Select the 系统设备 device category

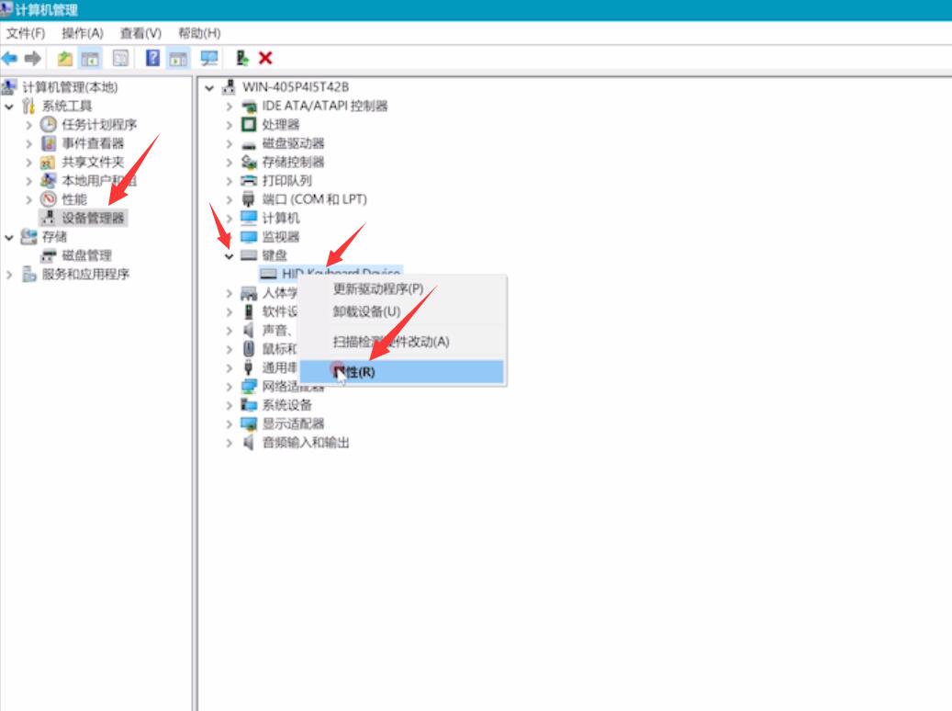pos(287,405)
